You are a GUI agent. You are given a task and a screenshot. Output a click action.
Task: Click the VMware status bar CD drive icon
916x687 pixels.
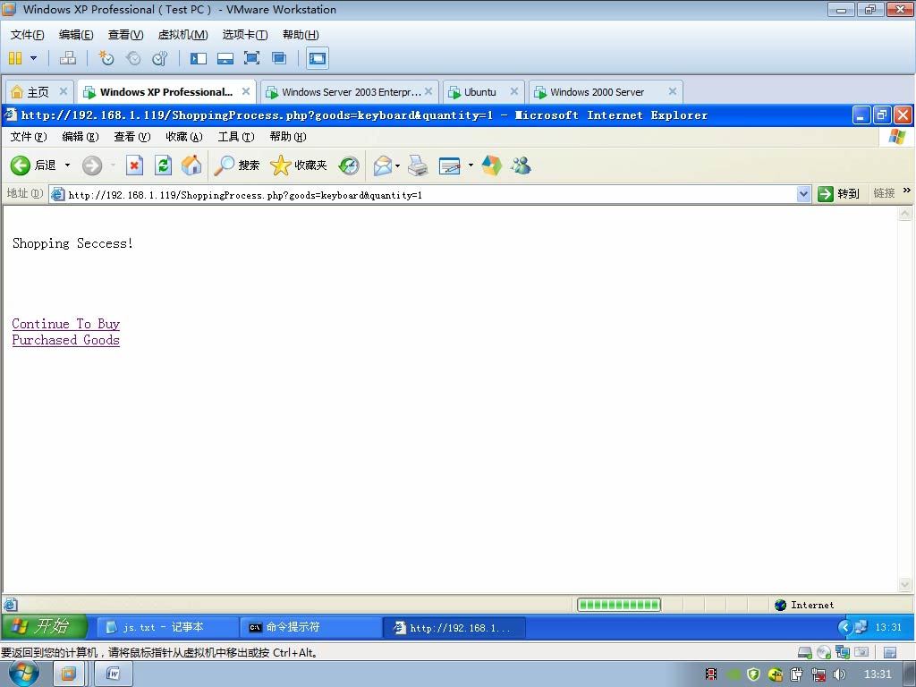[x=824, y=652]
